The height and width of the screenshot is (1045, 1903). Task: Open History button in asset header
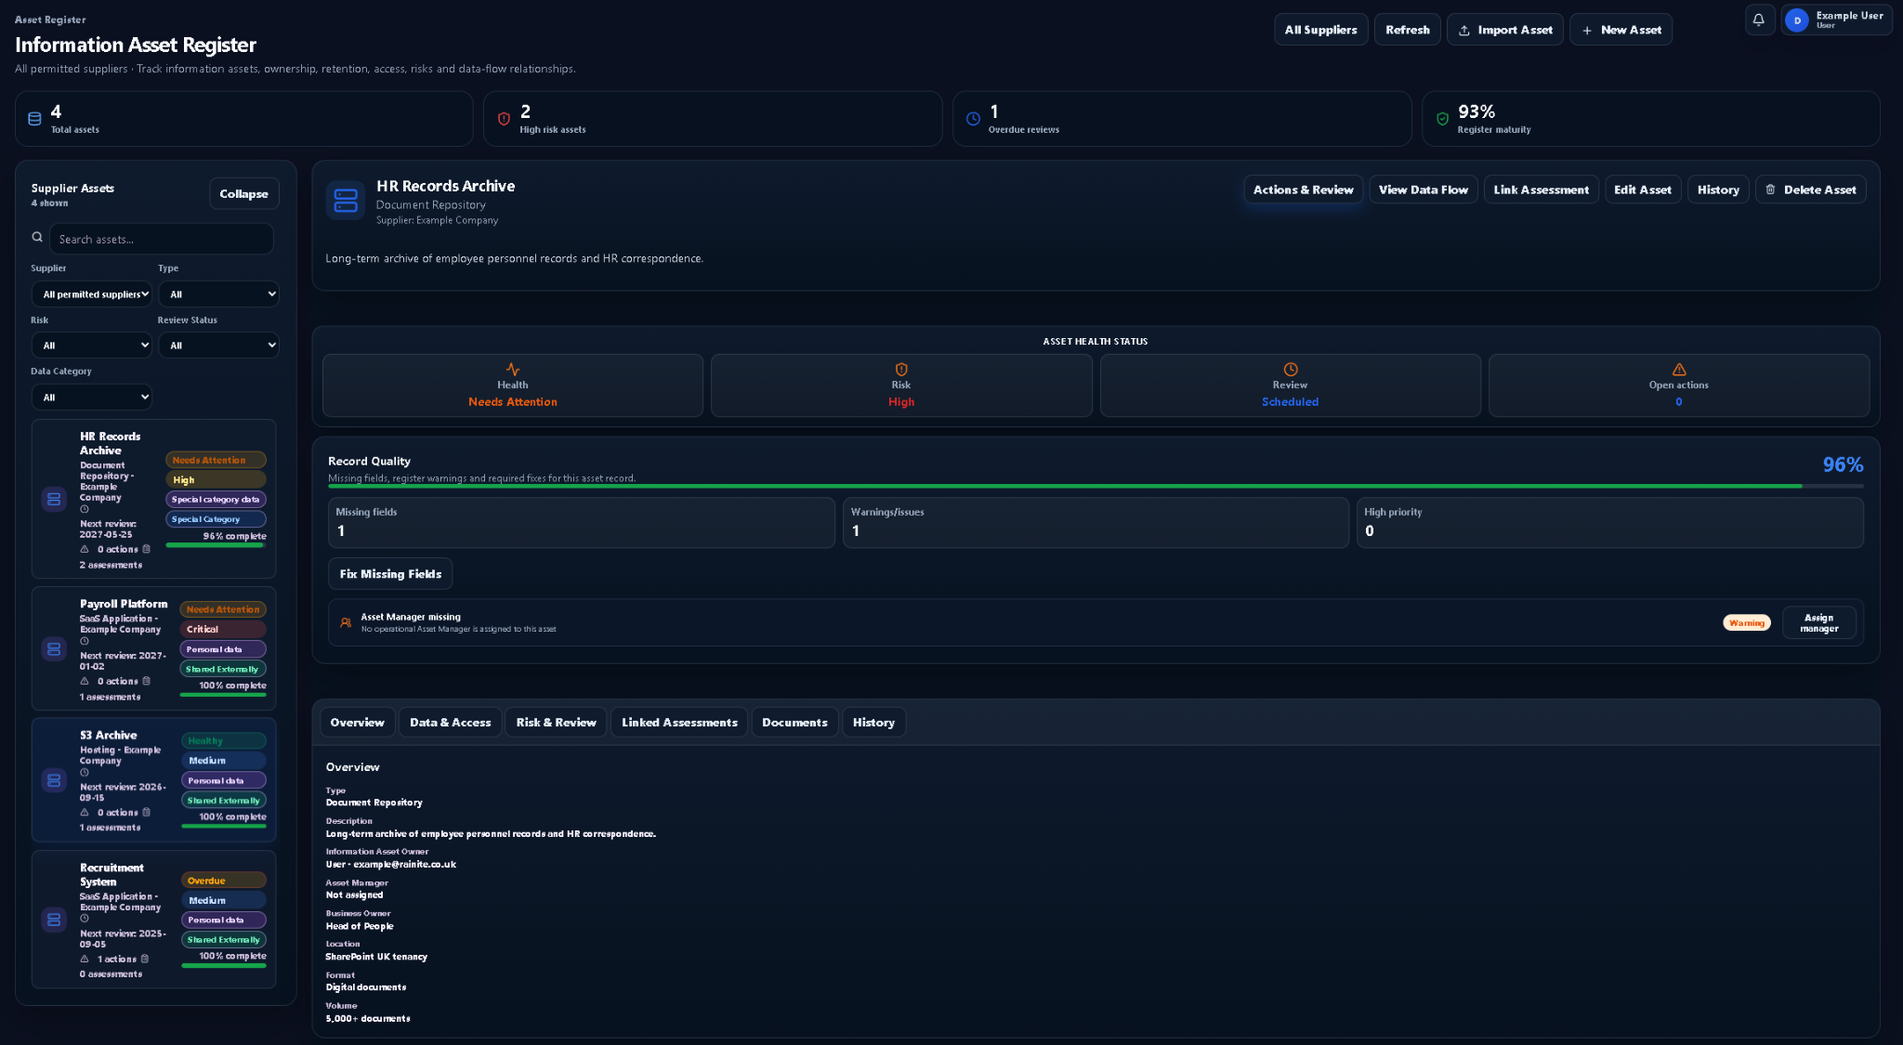1718,189
